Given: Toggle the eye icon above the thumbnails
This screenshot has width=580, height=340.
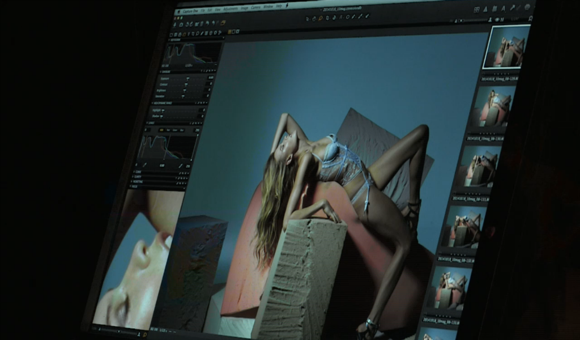Looking at the screenshot, I should [497, 20].
